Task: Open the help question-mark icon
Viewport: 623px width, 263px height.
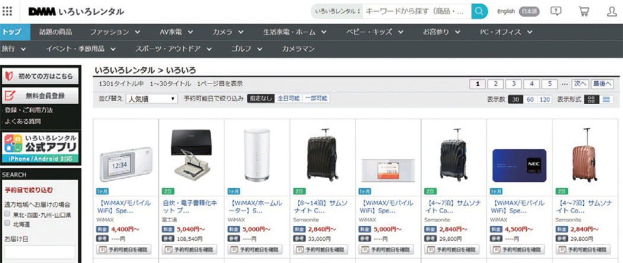Action: [556, 11]
